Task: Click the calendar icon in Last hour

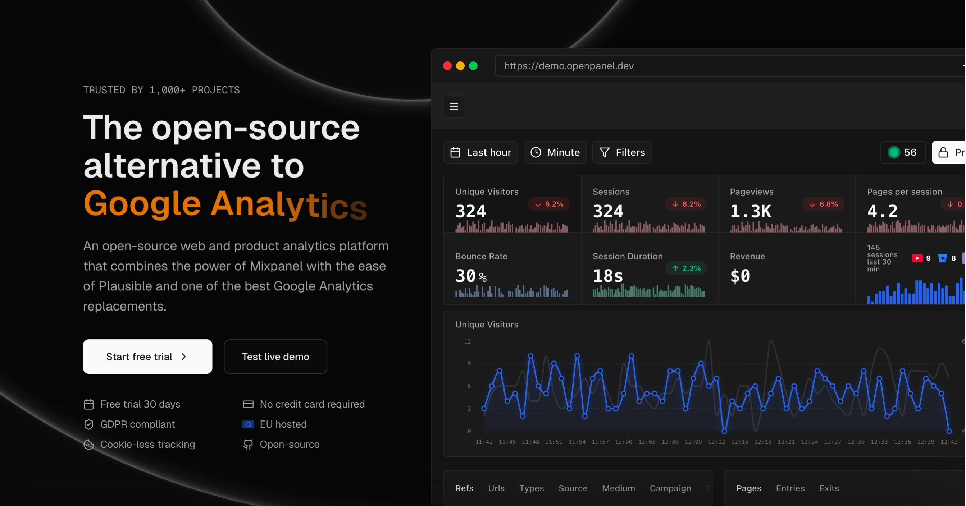Action: 455,152
